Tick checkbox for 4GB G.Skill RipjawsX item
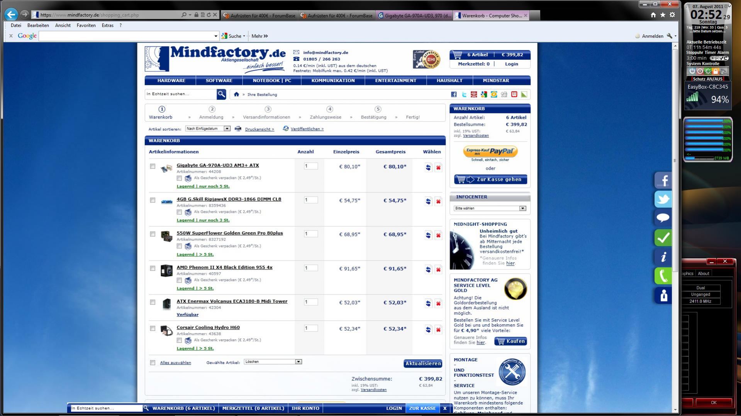 (x=153, y=200)
